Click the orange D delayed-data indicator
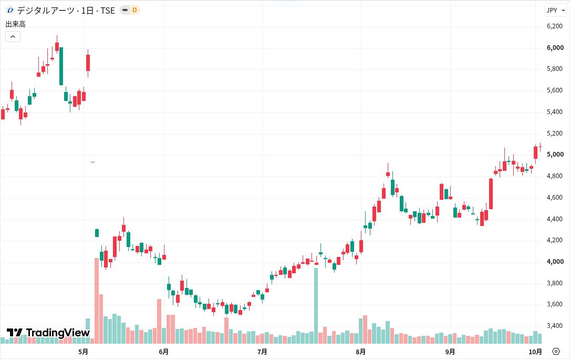The width and height of the screenshot is (570, 360). pyautogui.click(x=134, y=10)
